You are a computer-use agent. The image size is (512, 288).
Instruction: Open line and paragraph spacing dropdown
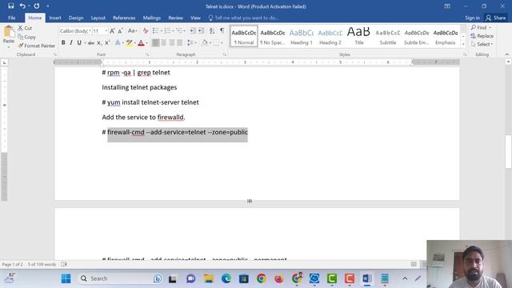click(x=192, y=42)
